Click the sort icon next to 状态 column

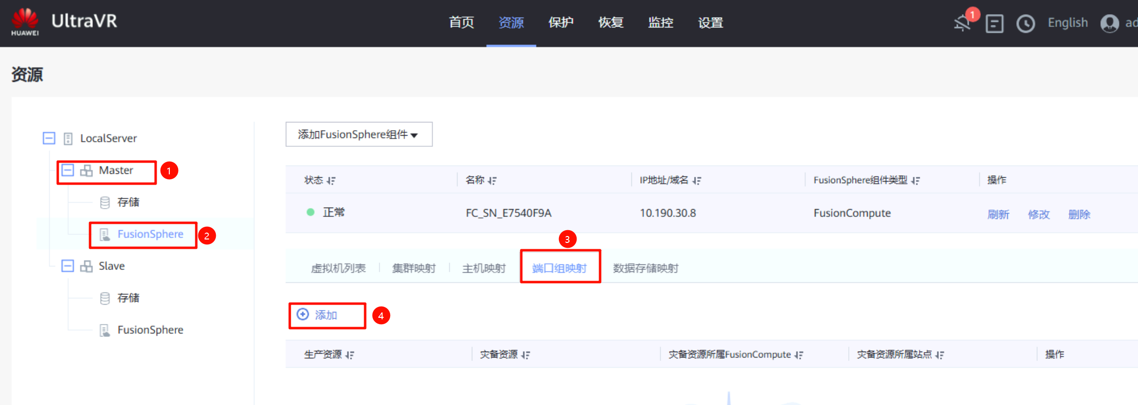click(x=331, y=181)
